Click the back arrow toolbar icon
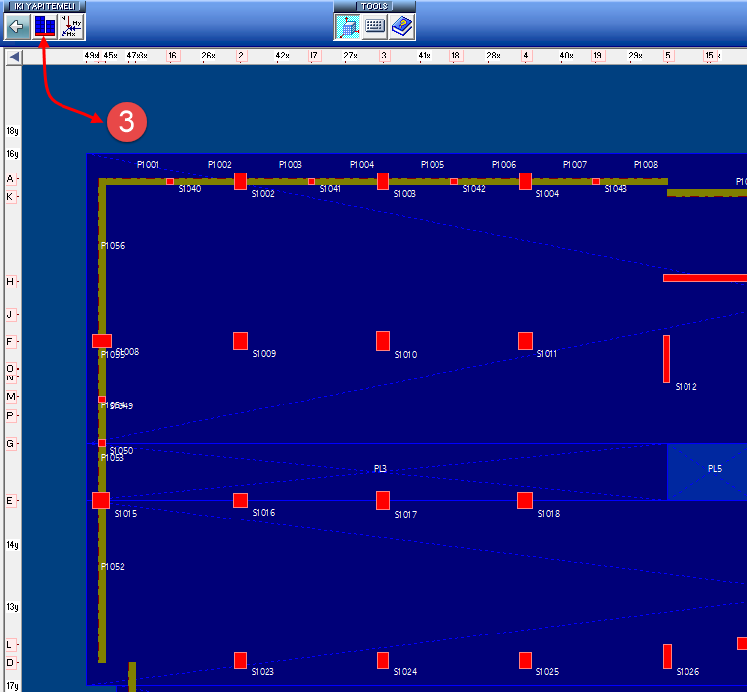This screenshot has height=692, width=747. pyautogui.click(x=16, y=27)
